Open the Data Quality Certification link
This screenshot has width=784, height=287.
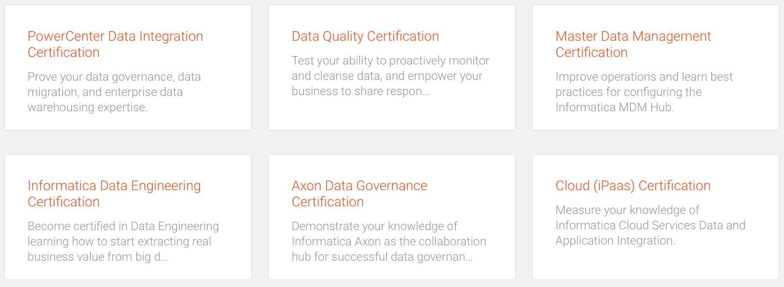(x=365, y=37)
